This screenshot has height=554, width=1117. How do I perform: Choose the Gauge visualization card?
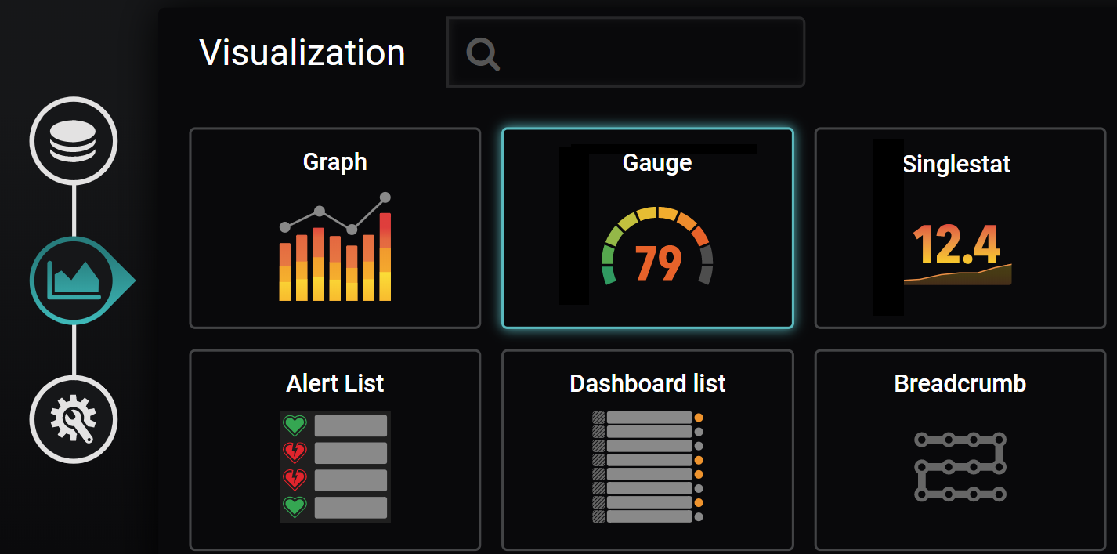pos(648,228)
